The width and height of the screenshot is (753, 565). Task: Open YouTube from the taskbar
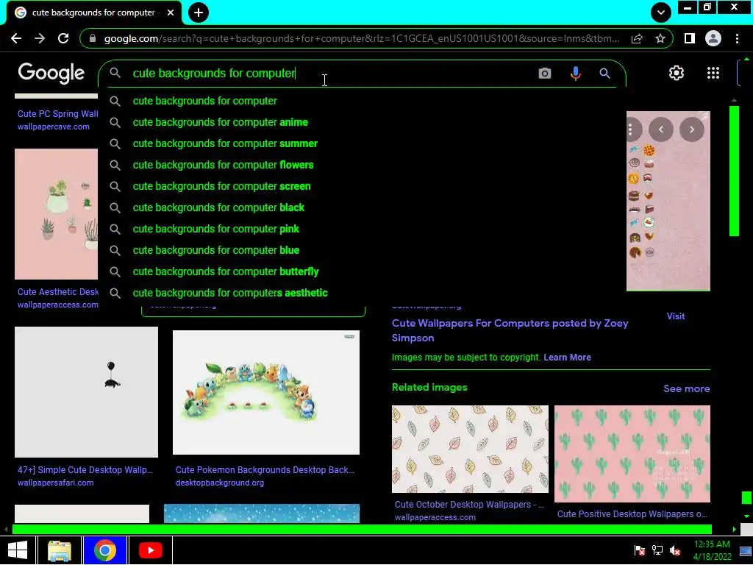(x=150, y=550)
